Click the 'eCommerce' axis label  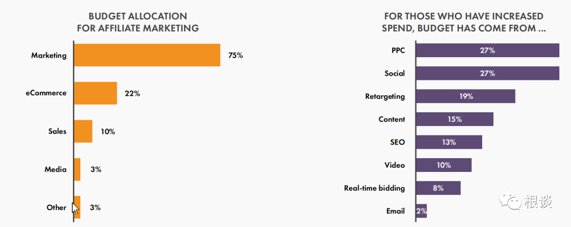[x=46, y=93]
